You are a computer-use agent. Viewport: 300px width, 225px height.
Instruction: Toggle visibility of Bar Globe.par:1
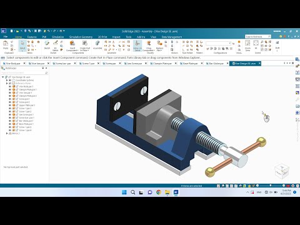[10, 121]
